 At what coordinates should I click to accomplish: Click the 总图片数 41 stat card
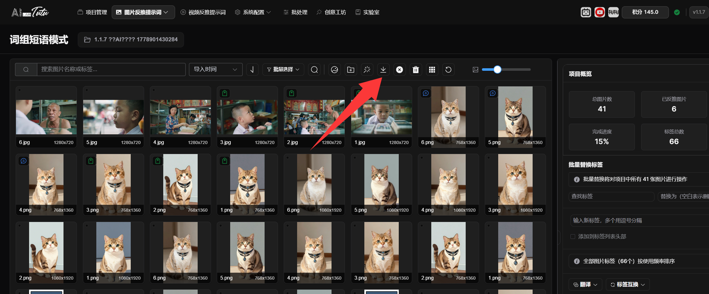[x=602, y=105]
